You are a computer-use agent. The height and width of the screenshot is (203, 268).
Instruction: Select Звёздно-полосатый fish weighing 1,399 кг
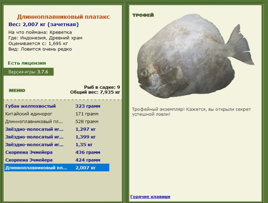57,137
